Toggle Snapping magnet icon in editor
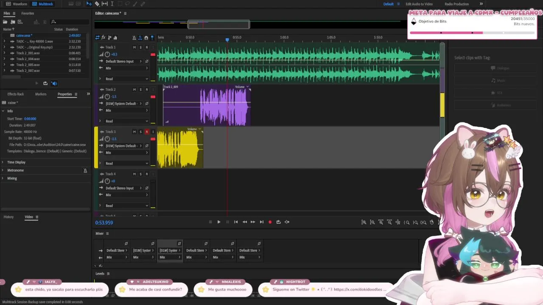The image size is (543, 305). tap(146, 38)
